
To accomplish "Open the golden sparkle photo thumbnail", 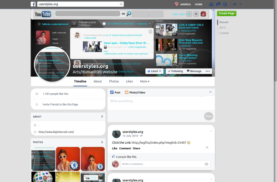I will (x=68, y=177).
